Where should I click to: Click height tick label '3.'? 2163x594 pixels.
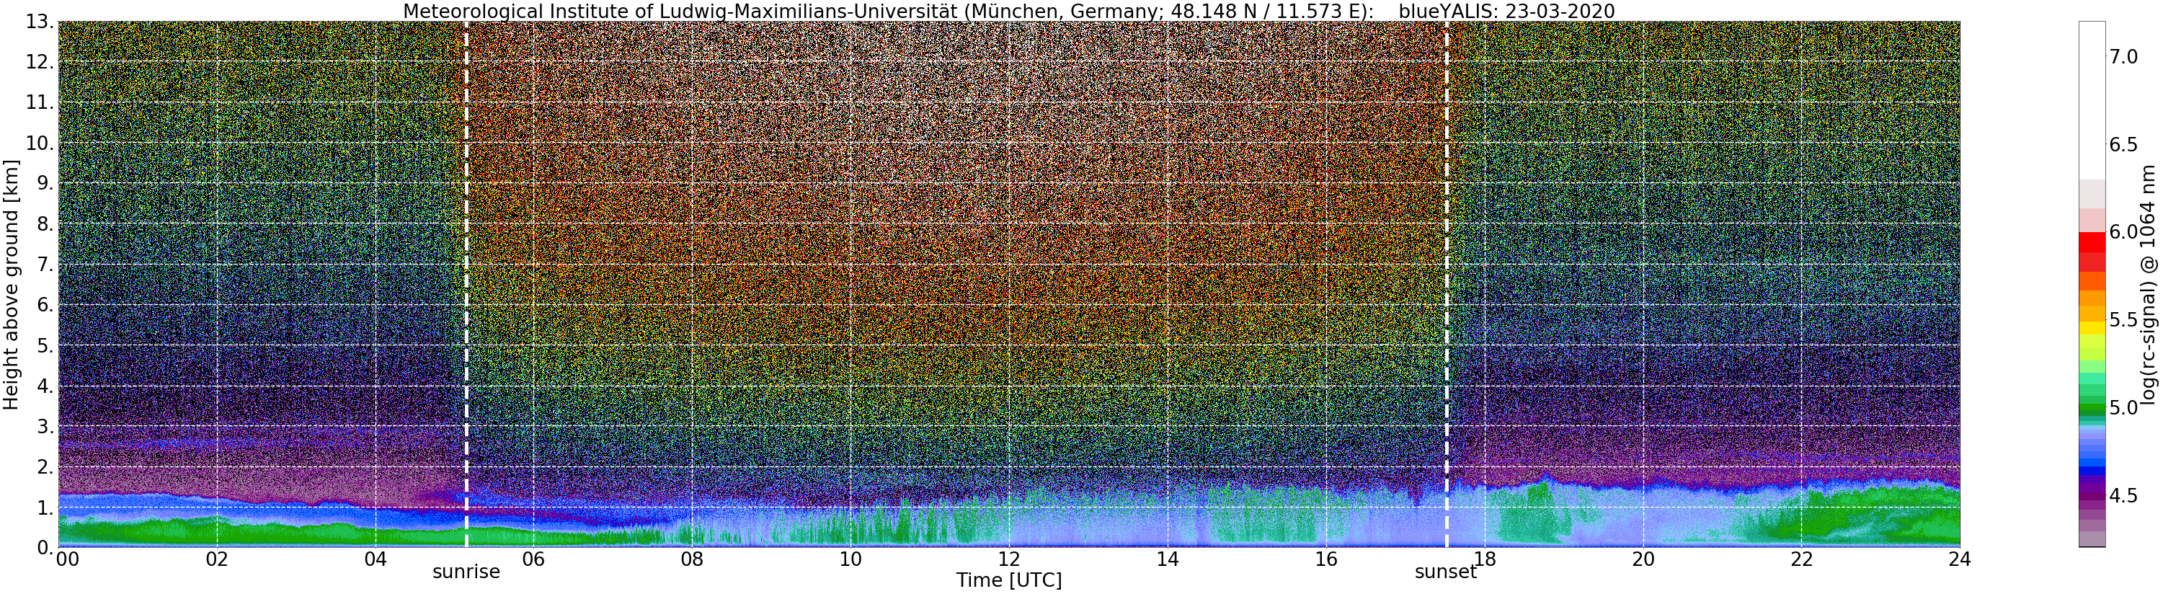[44, 426]
